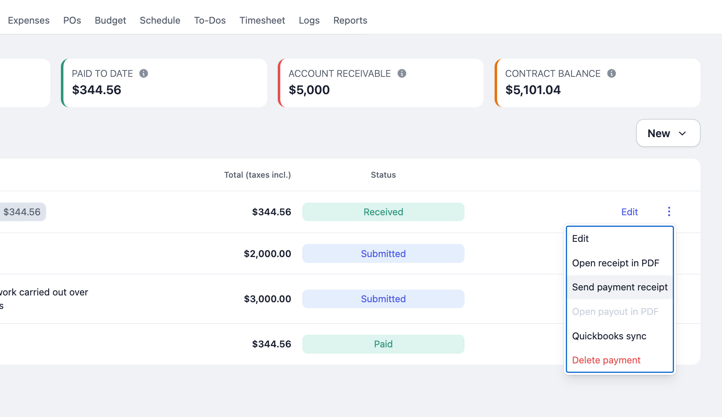
Task: Select Open receipt in PDF
Action: (620, 263)
